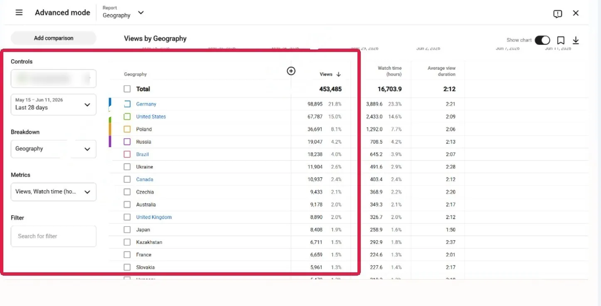Click the send feedback icon
Image resolution: width=601 pixels, height=306 pixels.
pos(558,14)
